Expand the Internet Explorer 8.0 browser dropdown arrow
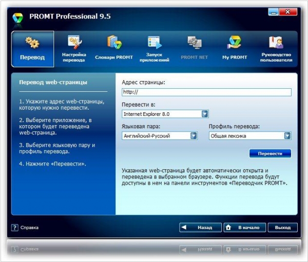Image resolution: width=308 pixels, height=262 pixels. (205, 114)
